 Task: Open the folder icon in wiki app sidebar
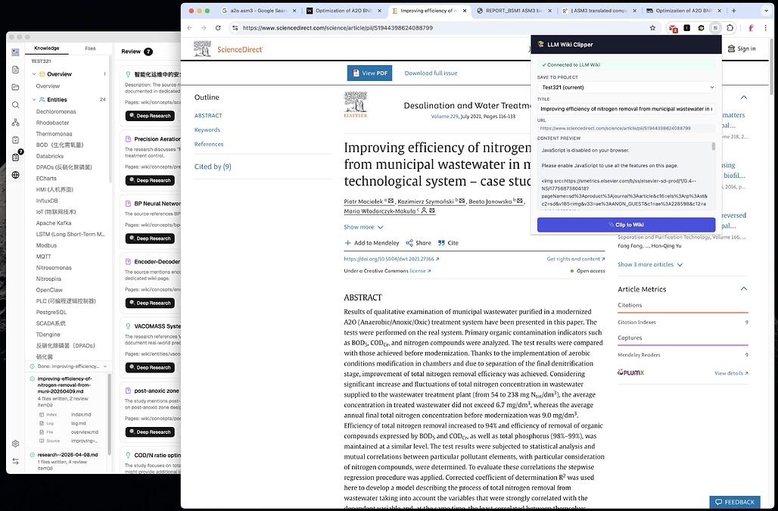tap(15, 87)
